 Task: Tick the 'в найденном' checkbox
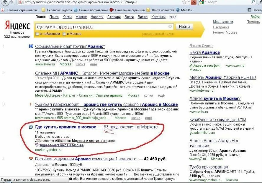click(x=37, y=34)
